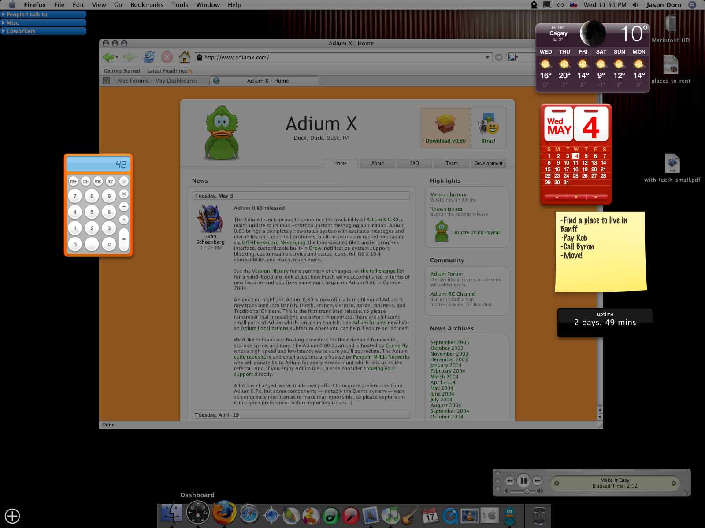
Task: Skip to next track in iTunes widget
Action: 538,480
